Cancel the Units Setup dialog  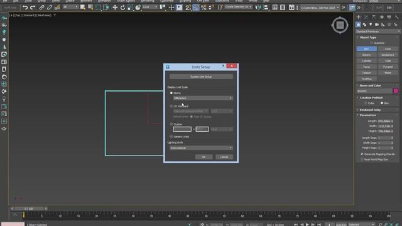pyautogui.click(x=224, y=157)
